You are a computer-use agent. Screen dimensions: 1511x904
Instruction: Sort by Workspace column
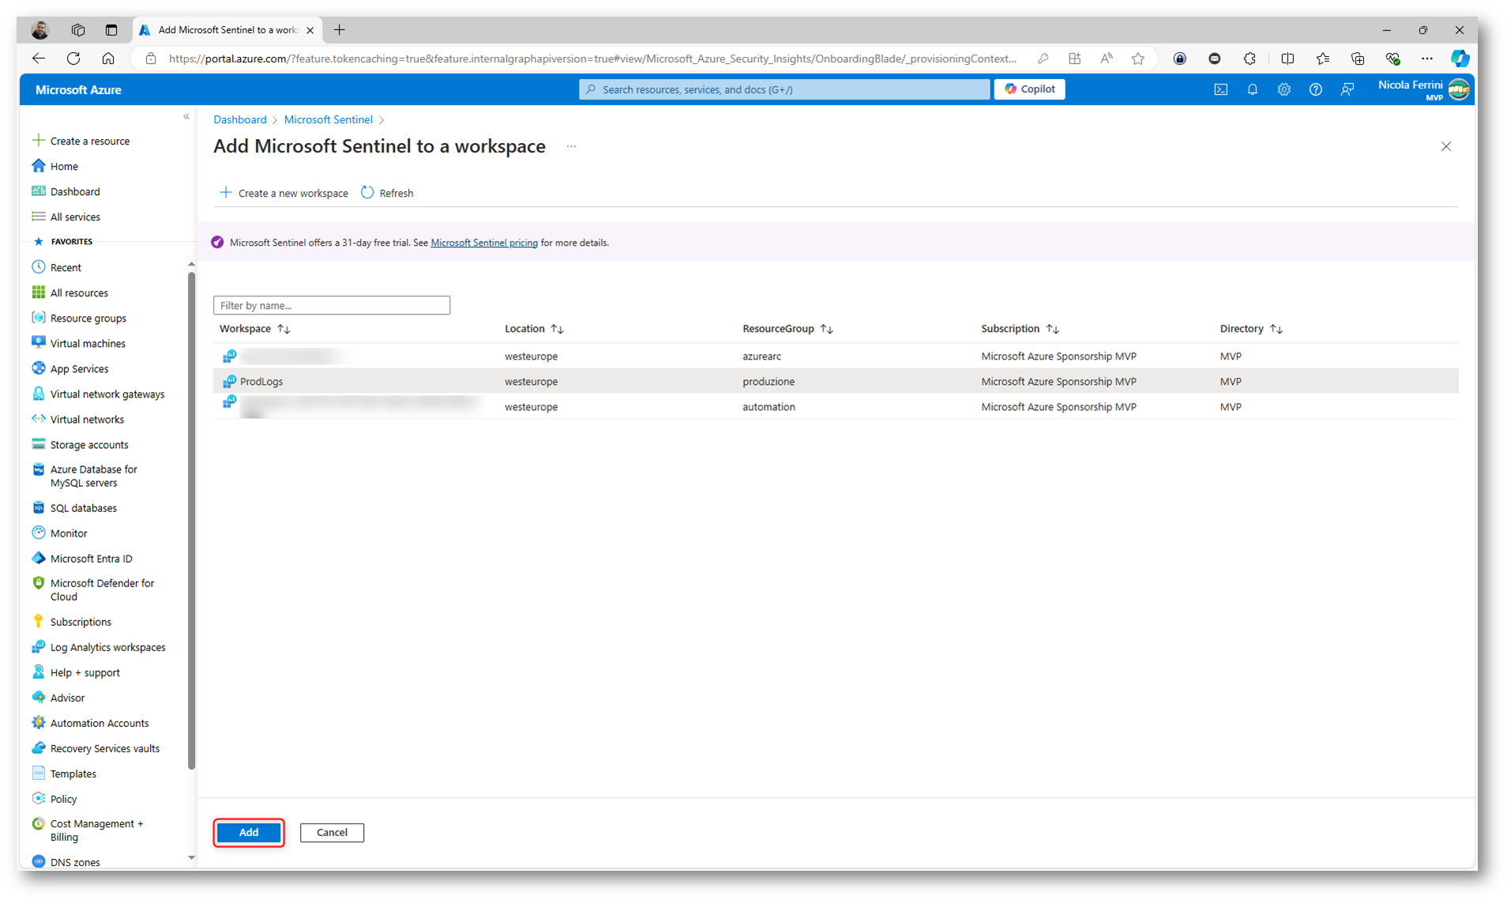(x=254, y=329)
